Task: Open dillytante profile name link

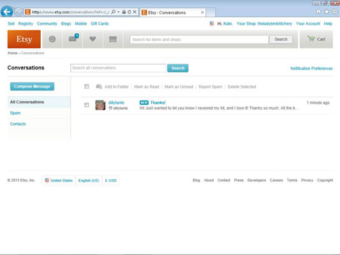Action: (x=116, y=103)
